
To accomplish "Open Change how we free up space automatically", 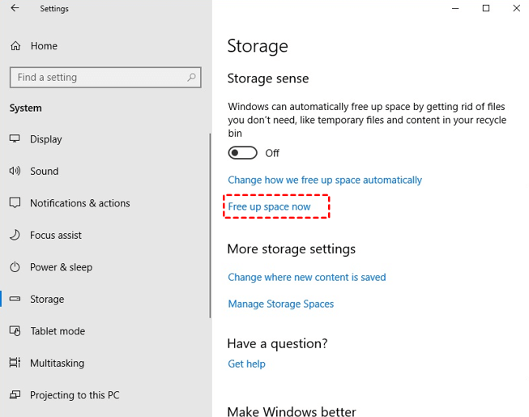I will [x=325, y=180].
